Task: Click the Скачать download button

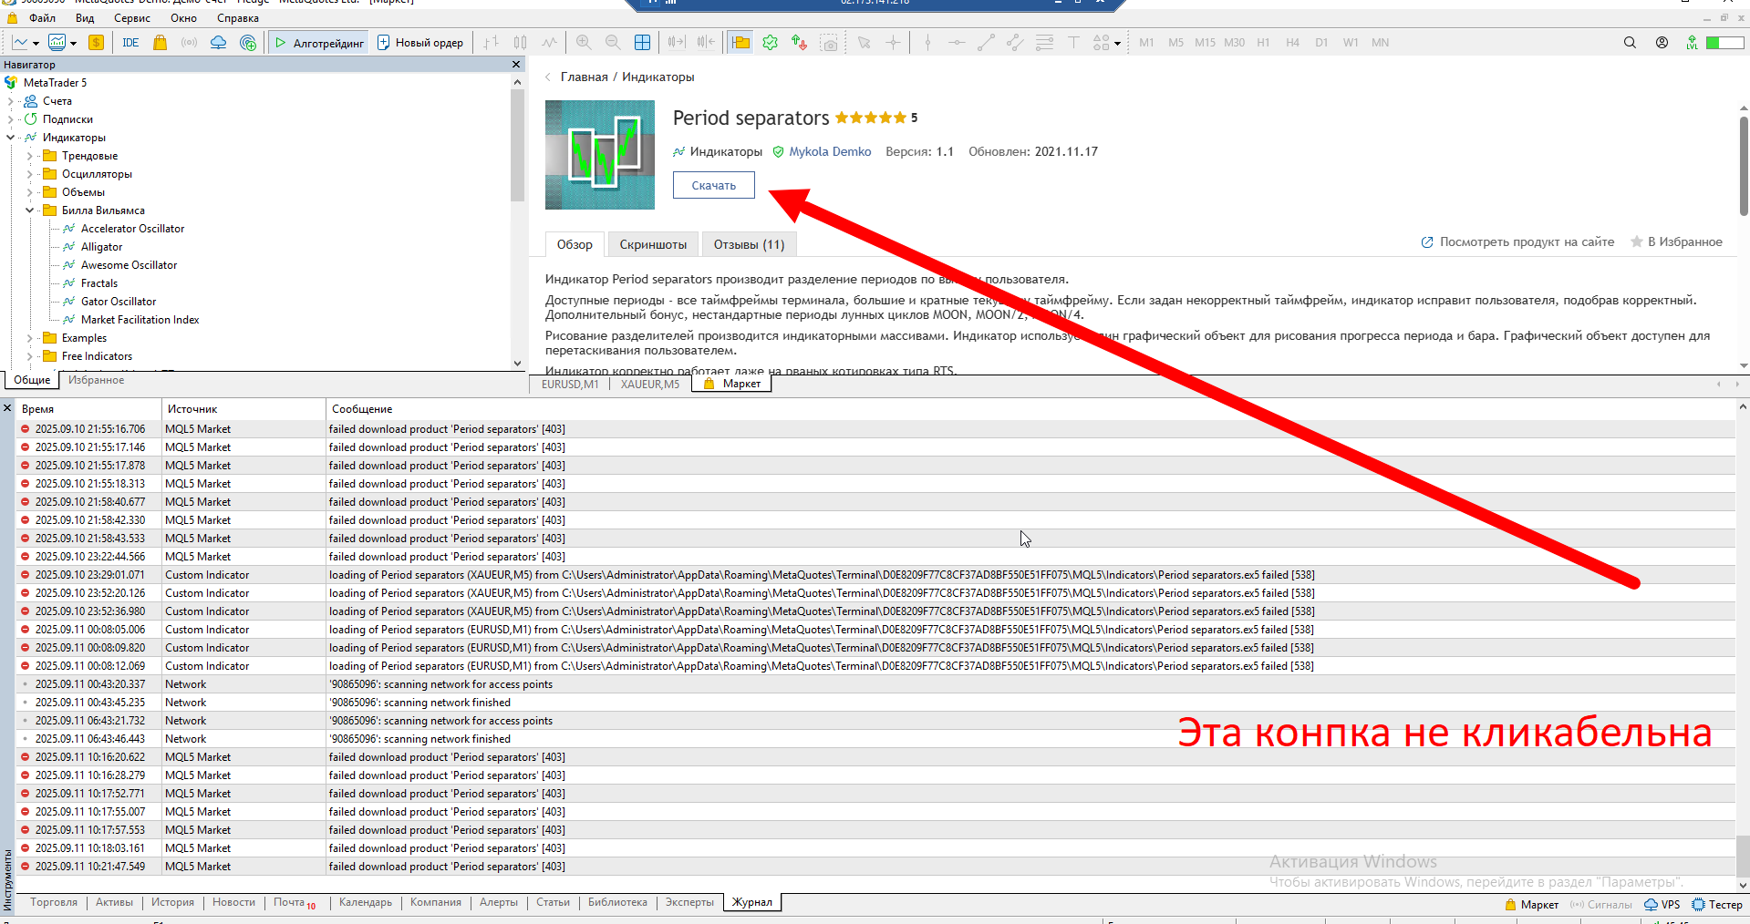Action: [x=714, y=185]
